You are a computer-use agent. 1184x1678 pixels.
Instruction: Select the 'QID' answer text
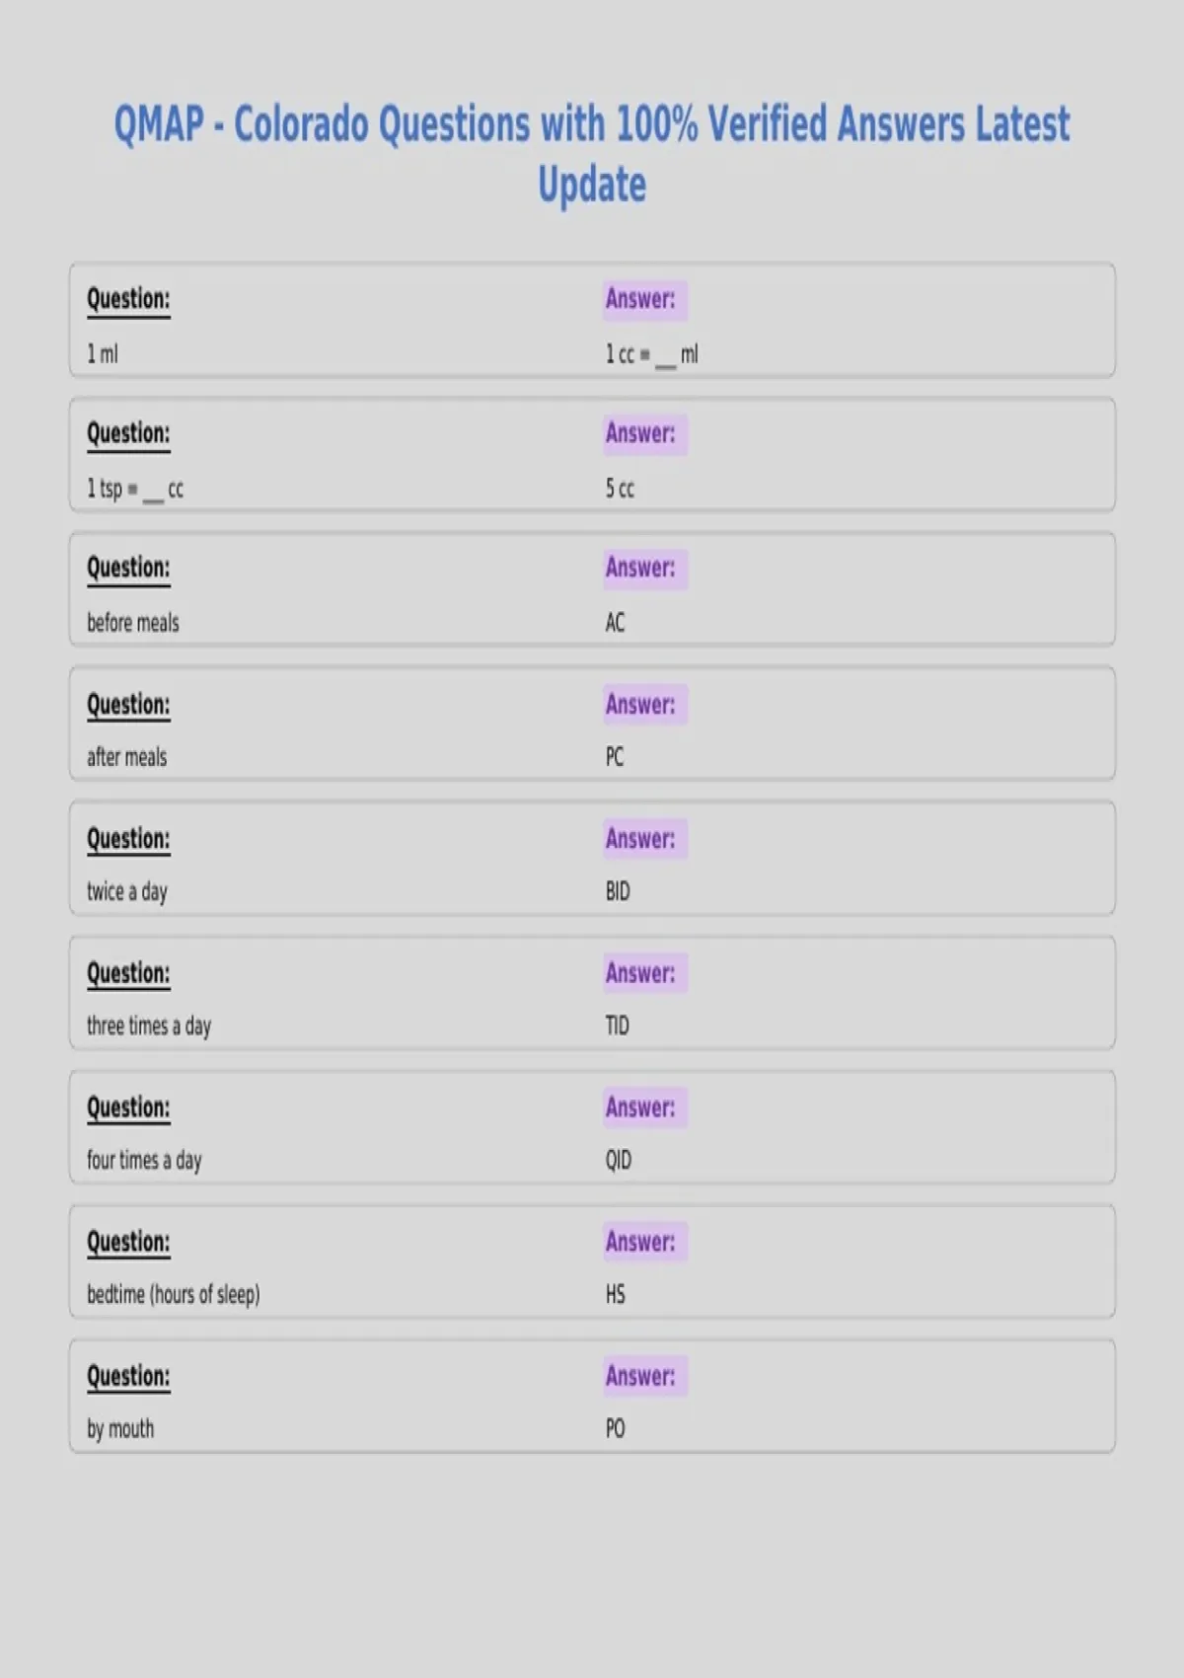click(x=619, y=1160)
